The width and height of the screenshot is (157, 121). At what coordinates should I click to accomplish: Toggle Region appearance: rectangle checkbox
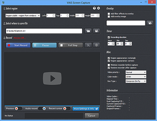[x=109, y=58]
